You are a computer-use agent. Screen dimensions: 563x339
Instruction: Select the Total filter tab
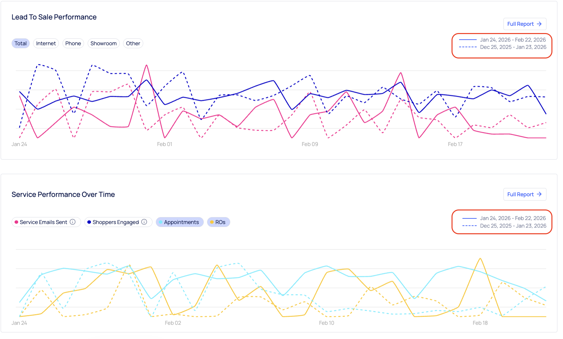[21, 43]
